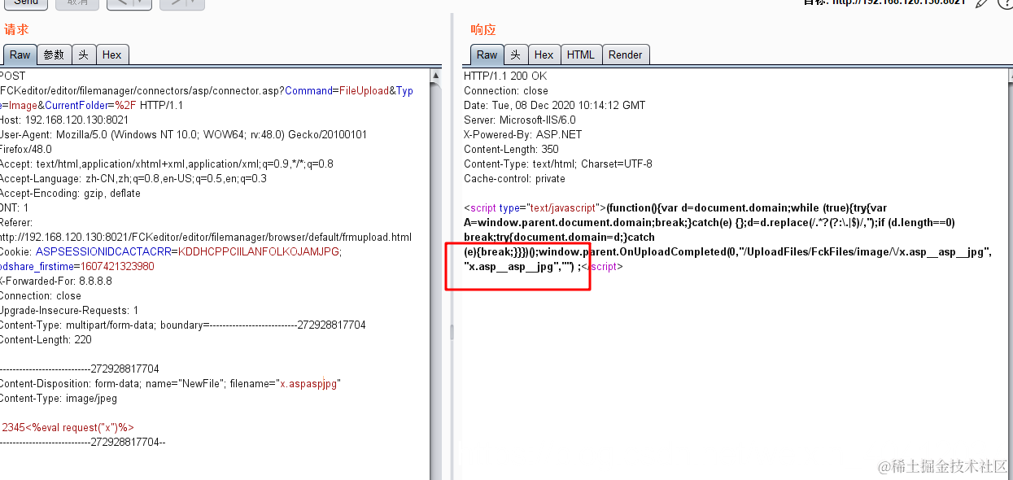Click the Content-Length: 350 line

pyautogui.click(x=511, y=149)
